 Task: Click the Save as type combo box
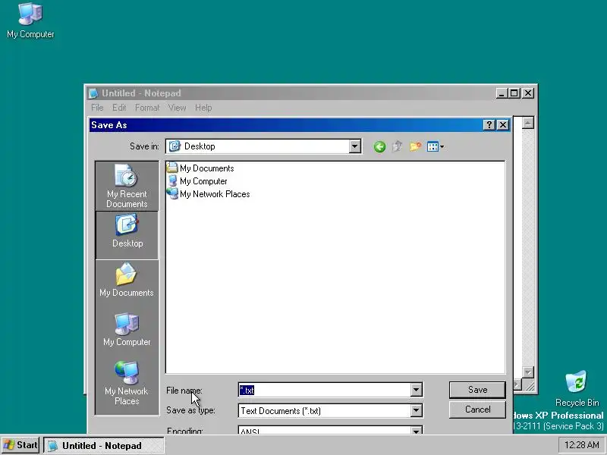[x=330, y=410]
